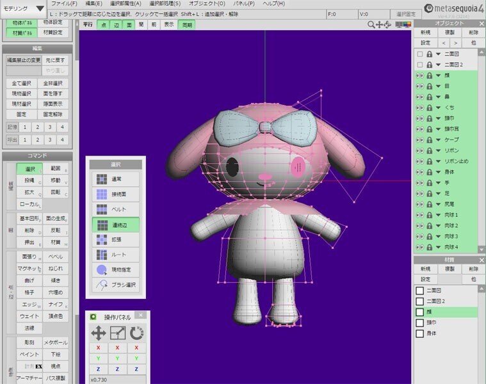Show the 二面図2 object via its checkbox

419,65
